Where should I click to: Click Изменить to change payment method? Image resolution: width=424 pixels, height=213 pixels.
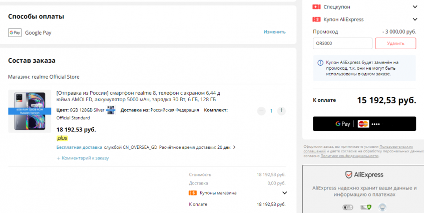click(274, 32)
